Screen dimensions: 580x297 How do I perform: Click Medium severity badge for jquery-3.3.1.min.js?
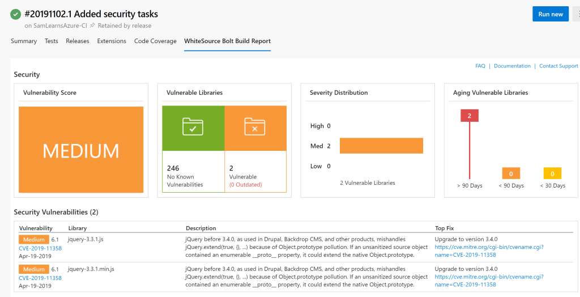pos(34,269)
